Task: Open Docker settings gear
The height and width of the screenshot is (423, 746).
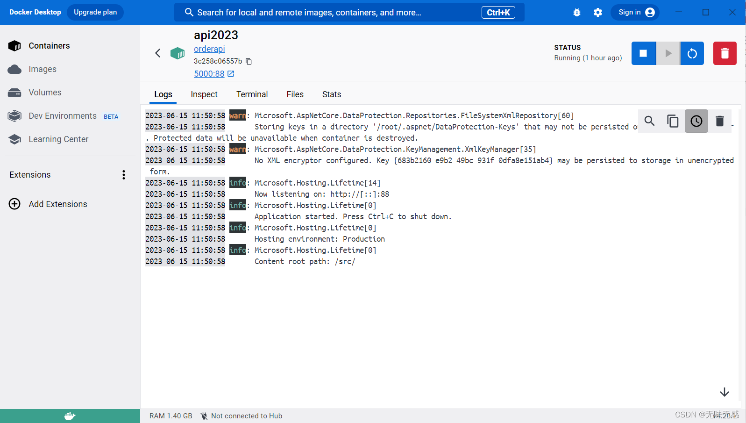Action: [598, 13]
